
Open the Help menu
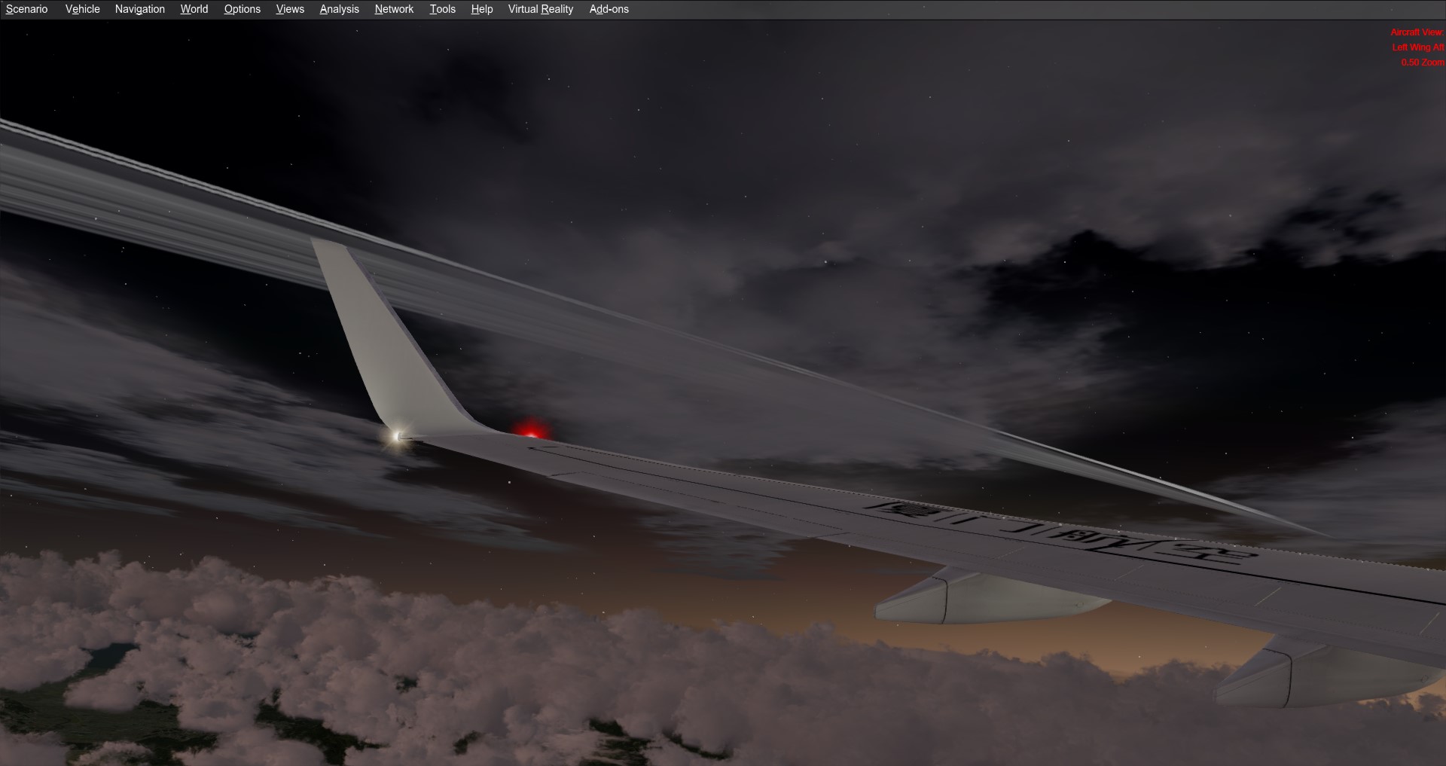[480, 9]
